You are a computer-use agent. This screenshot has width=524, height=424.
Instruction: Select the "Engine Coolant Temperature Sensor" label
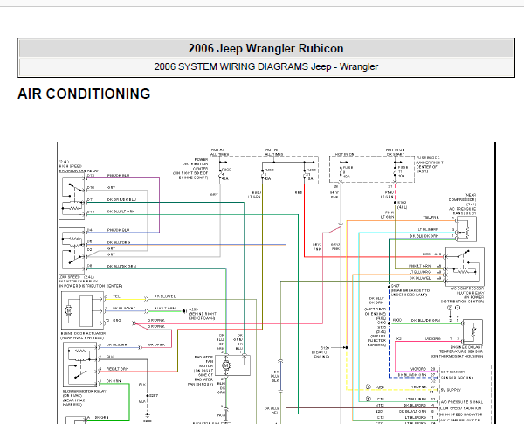pos(459,351)
